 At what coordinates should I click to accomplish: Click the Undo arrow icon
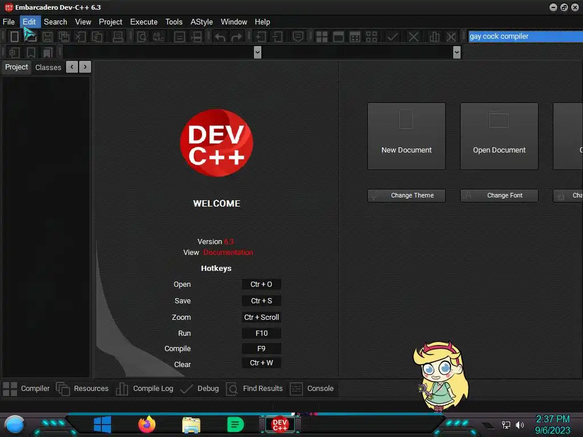click(220, 36)
